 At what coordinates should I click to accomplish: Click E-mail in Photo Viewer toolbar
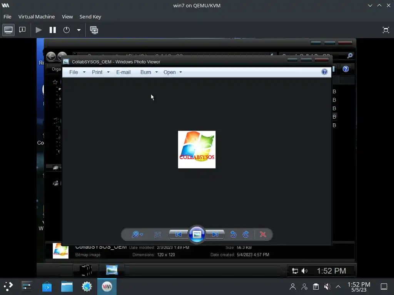tap(124, 72)
